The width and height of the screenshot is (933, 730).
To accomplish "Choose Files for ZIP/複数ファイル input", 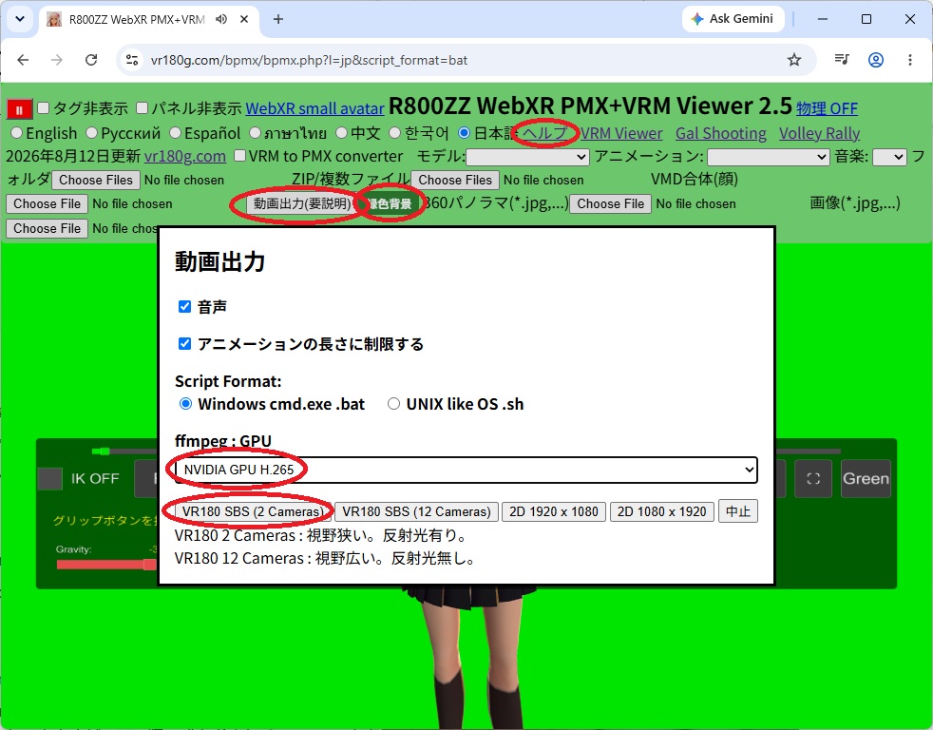I will pyautogui.click(x=455, y=180).
